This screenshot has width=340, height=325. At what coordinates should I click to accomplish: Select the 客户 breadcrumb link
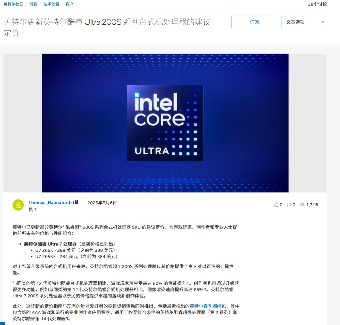(x=69, y=4)
